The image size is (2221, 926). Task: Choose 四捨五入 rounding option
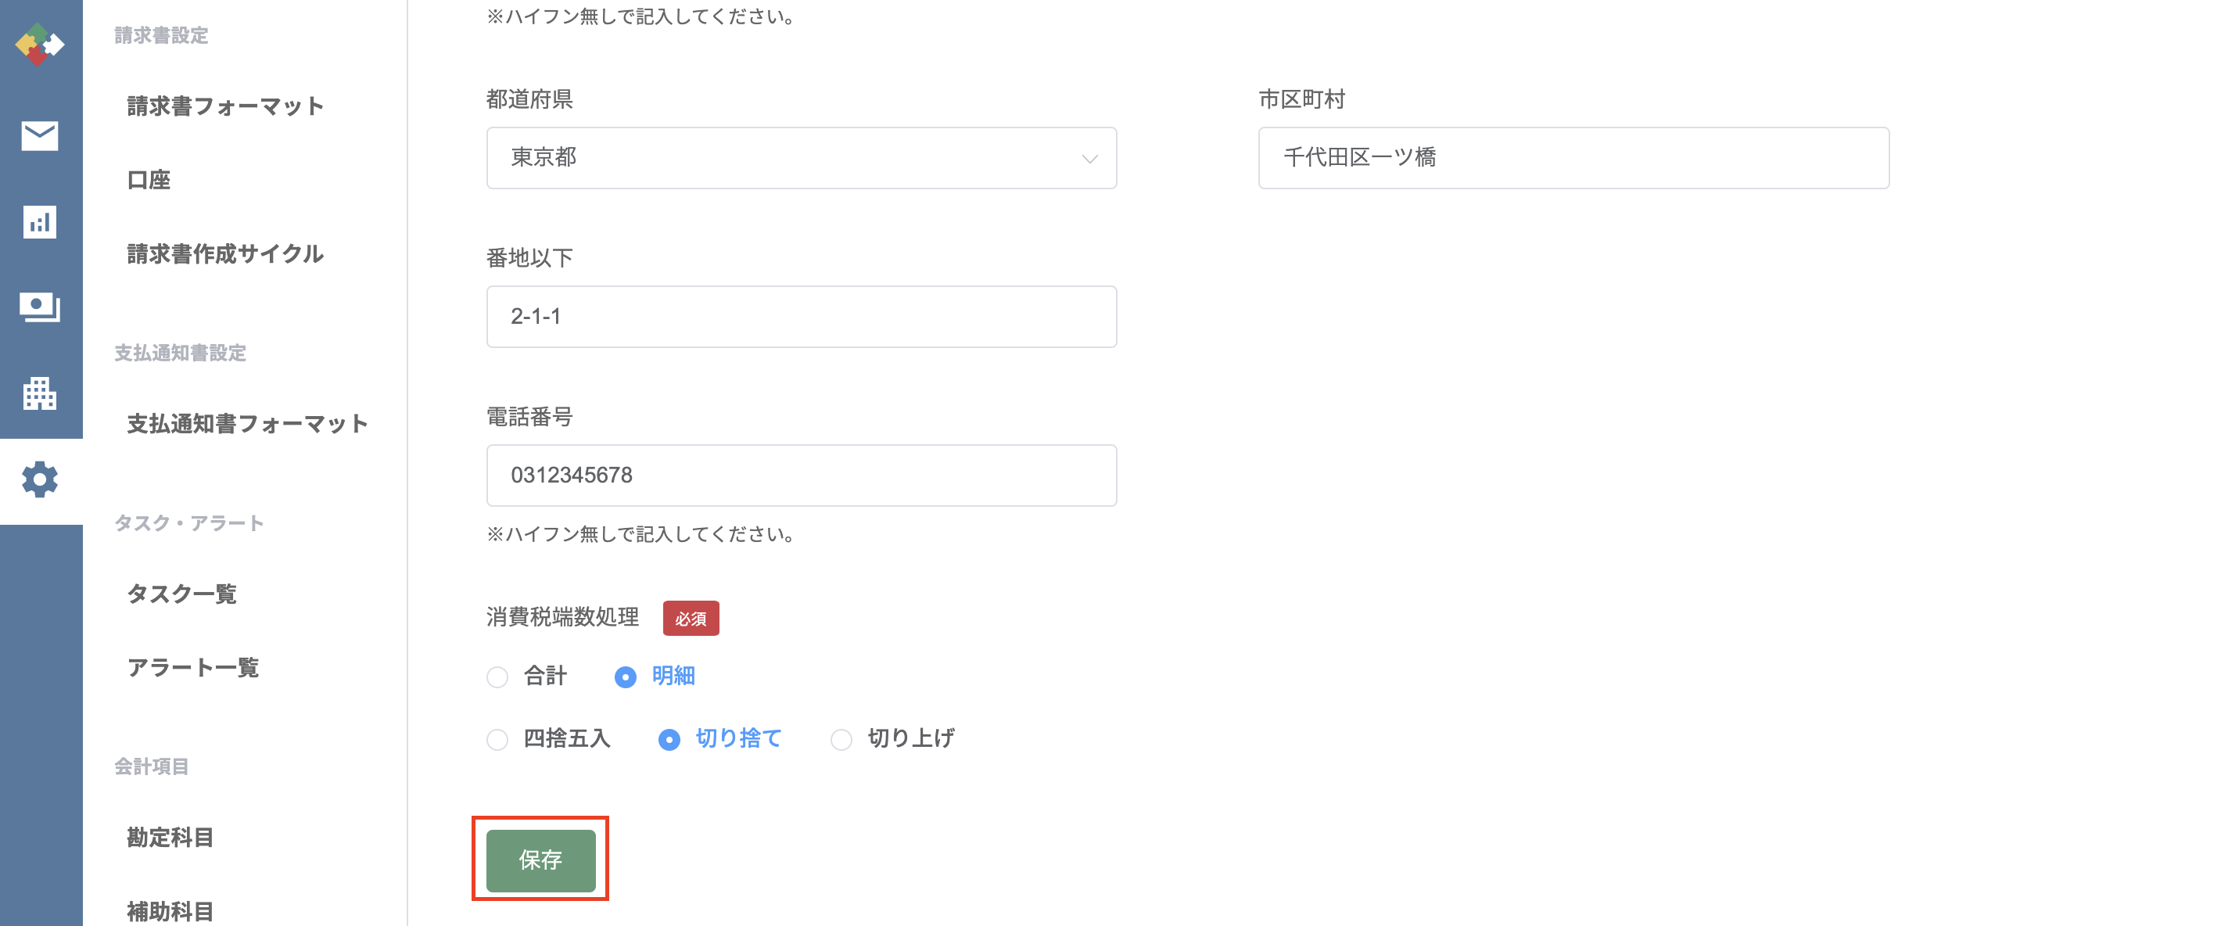tap(497, 739)
